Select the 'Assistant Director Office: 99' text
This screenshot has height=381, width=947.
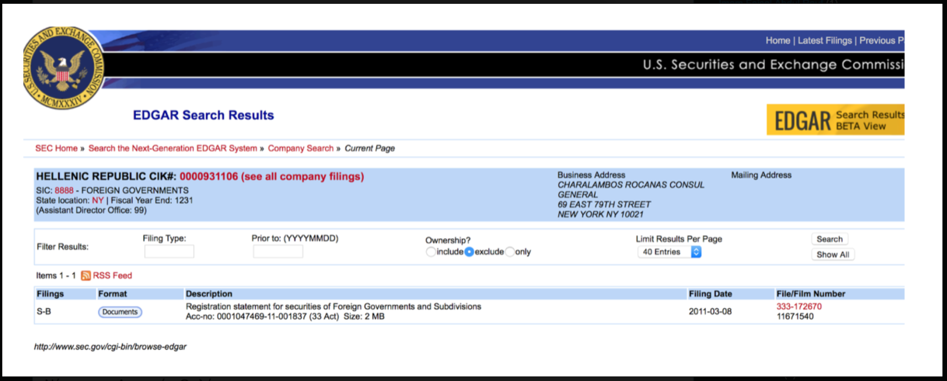(x=92, y=210)
